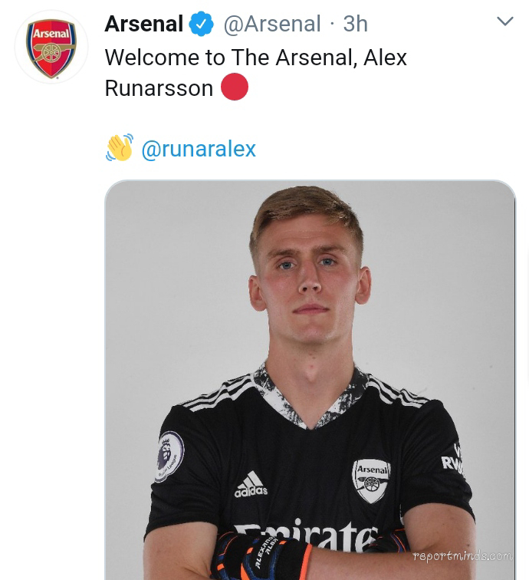Click the Adidas logo on the jersey

coord(251,484)
